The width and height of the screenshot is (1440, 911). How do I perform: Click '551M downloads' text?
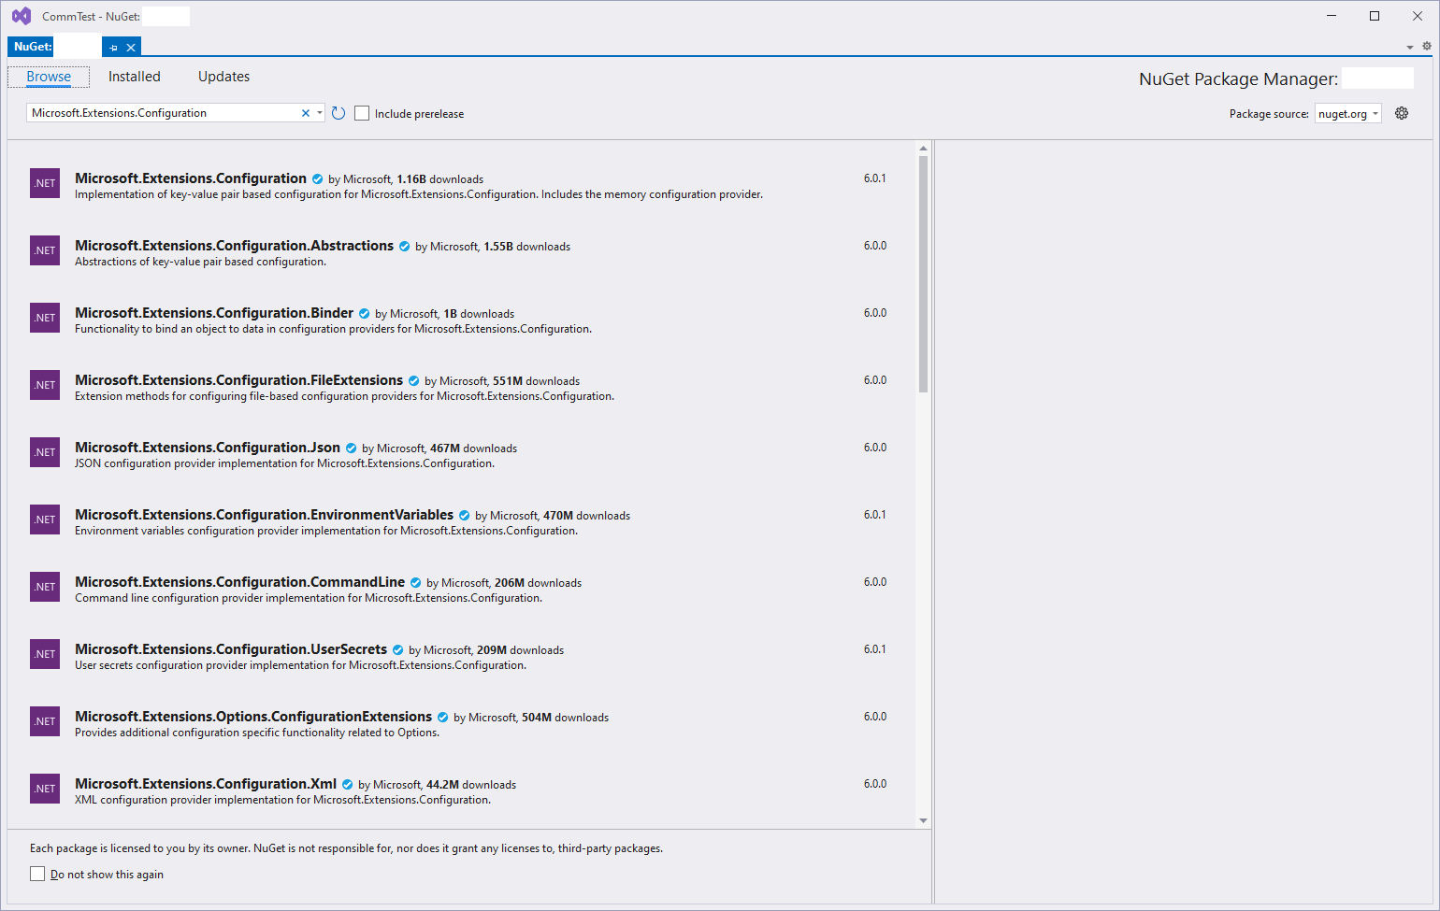pos(536,381)
